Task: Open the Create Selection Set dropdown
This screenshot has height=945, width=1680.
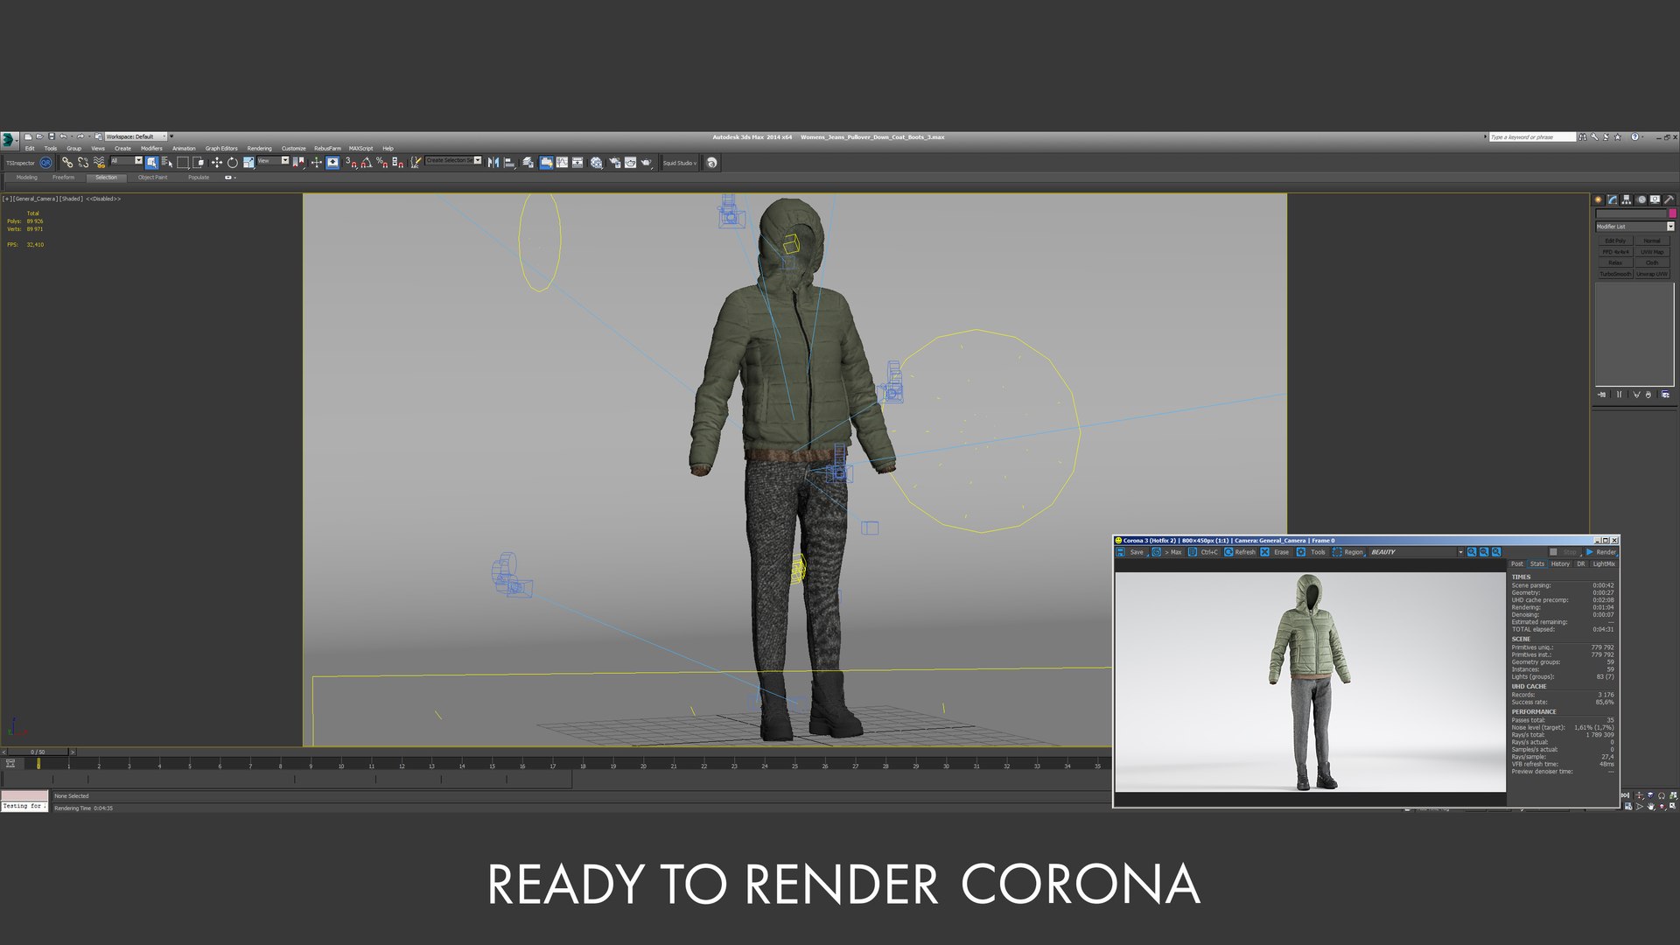Action: [x=453, y=160]
